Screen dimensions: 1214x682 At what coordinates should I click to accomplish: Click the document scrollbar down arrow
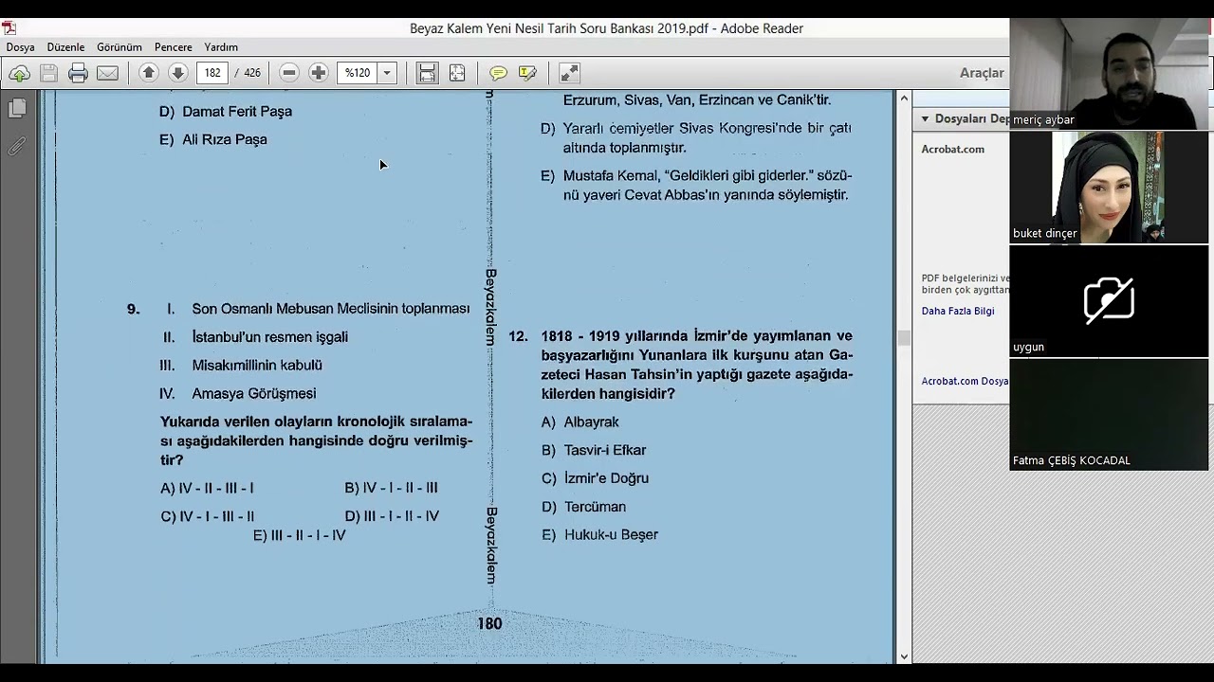pyautogui.click(x=904, y=655)
